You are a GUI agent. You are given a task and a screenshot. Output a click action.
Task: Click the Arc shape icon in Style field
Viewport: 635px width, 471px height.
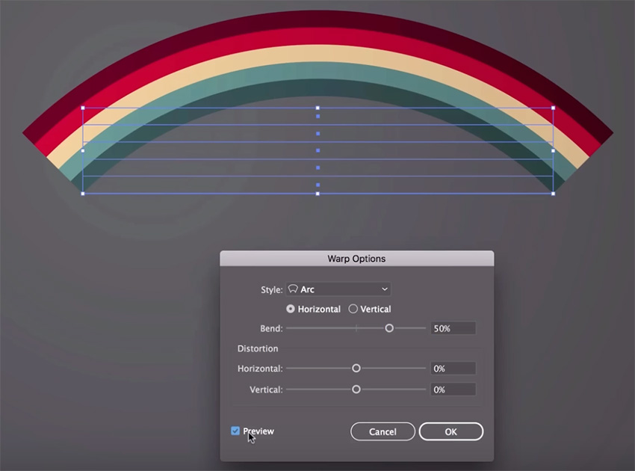293,289
